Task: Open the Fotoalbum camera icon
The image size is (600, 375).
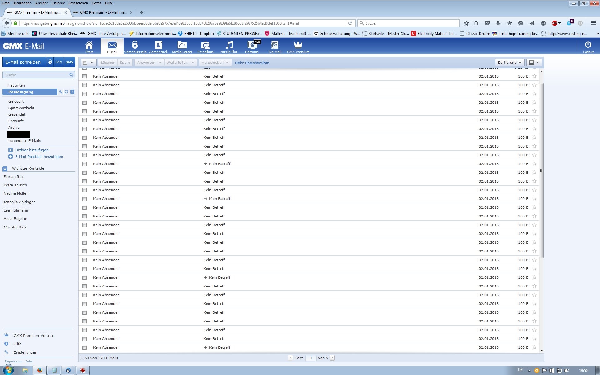Action: pyautogui.click(x=205, y=45)
